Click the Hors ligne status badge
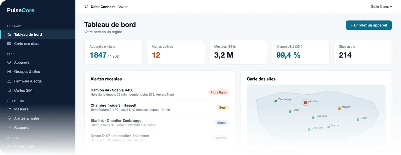 [x=219, y=92]
